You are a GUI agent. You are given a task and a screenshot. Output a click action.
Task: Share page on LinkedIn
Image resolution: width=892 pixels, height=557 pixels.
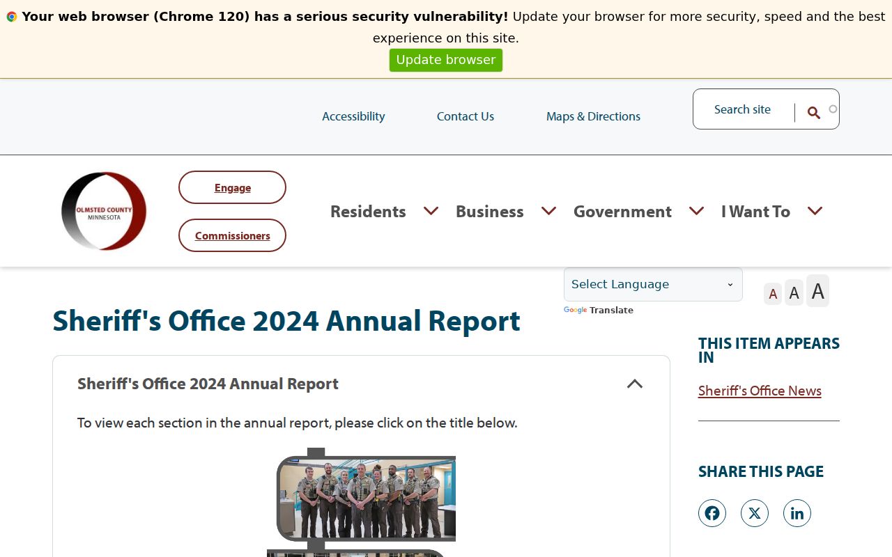click(x=797, y=513)
